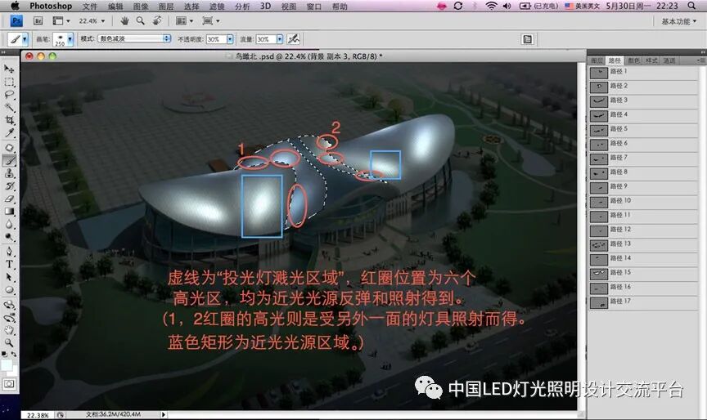Switch to the 样式 panel tab
The height and width of the screenshot is (420, 707).
pyautogui.click(x=651, y=60)
